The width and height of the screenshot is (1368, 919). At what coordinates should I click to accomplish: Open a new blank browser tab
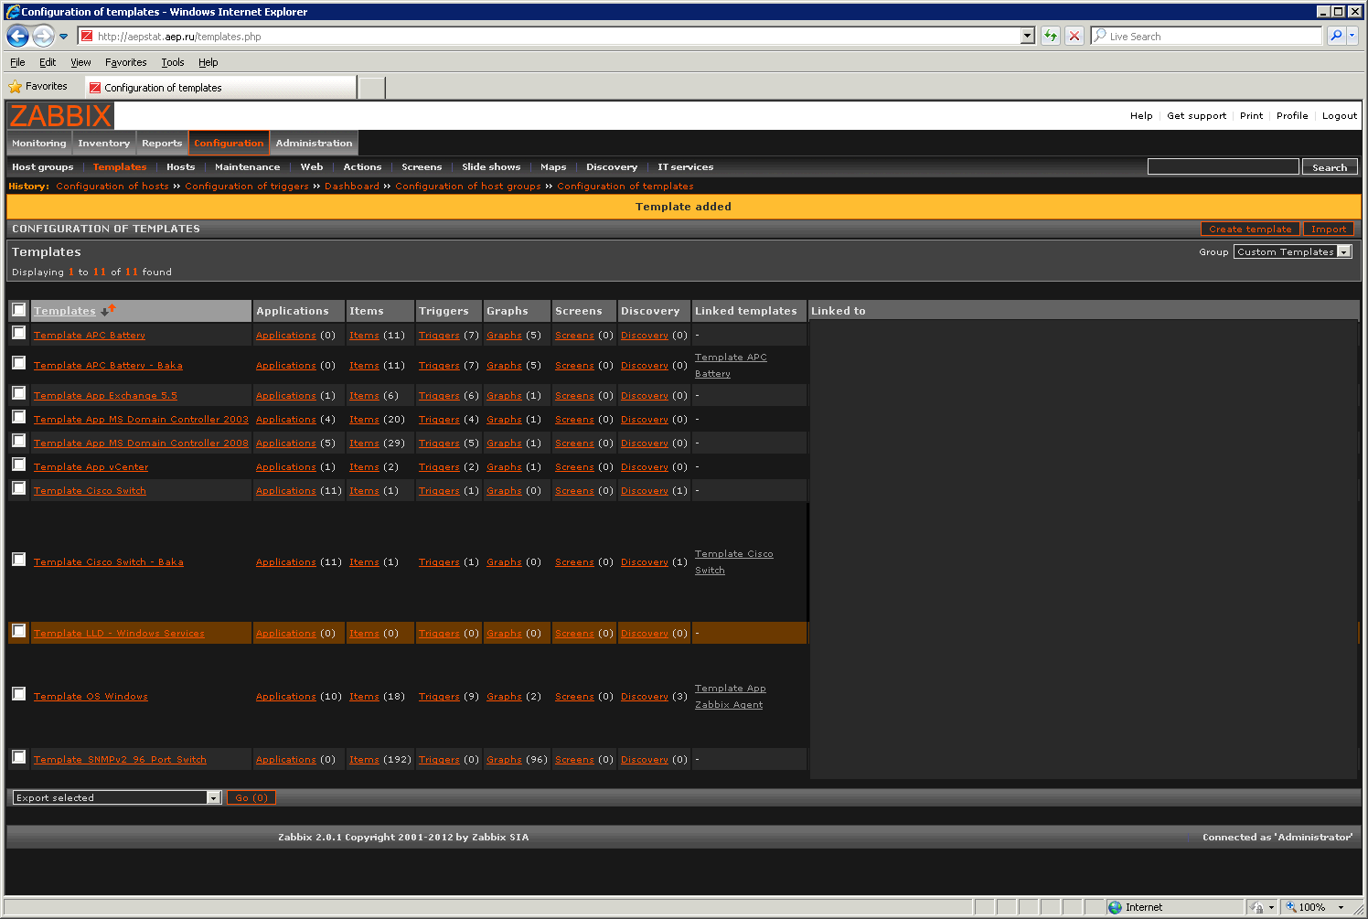point(372,88)
